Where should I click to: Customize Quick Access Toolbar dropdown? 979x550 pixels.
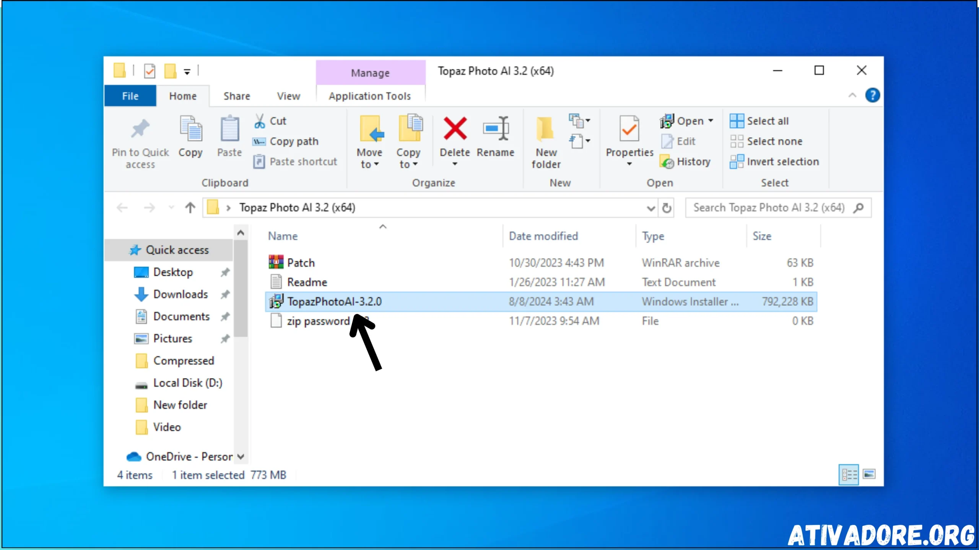click(187, 71)
